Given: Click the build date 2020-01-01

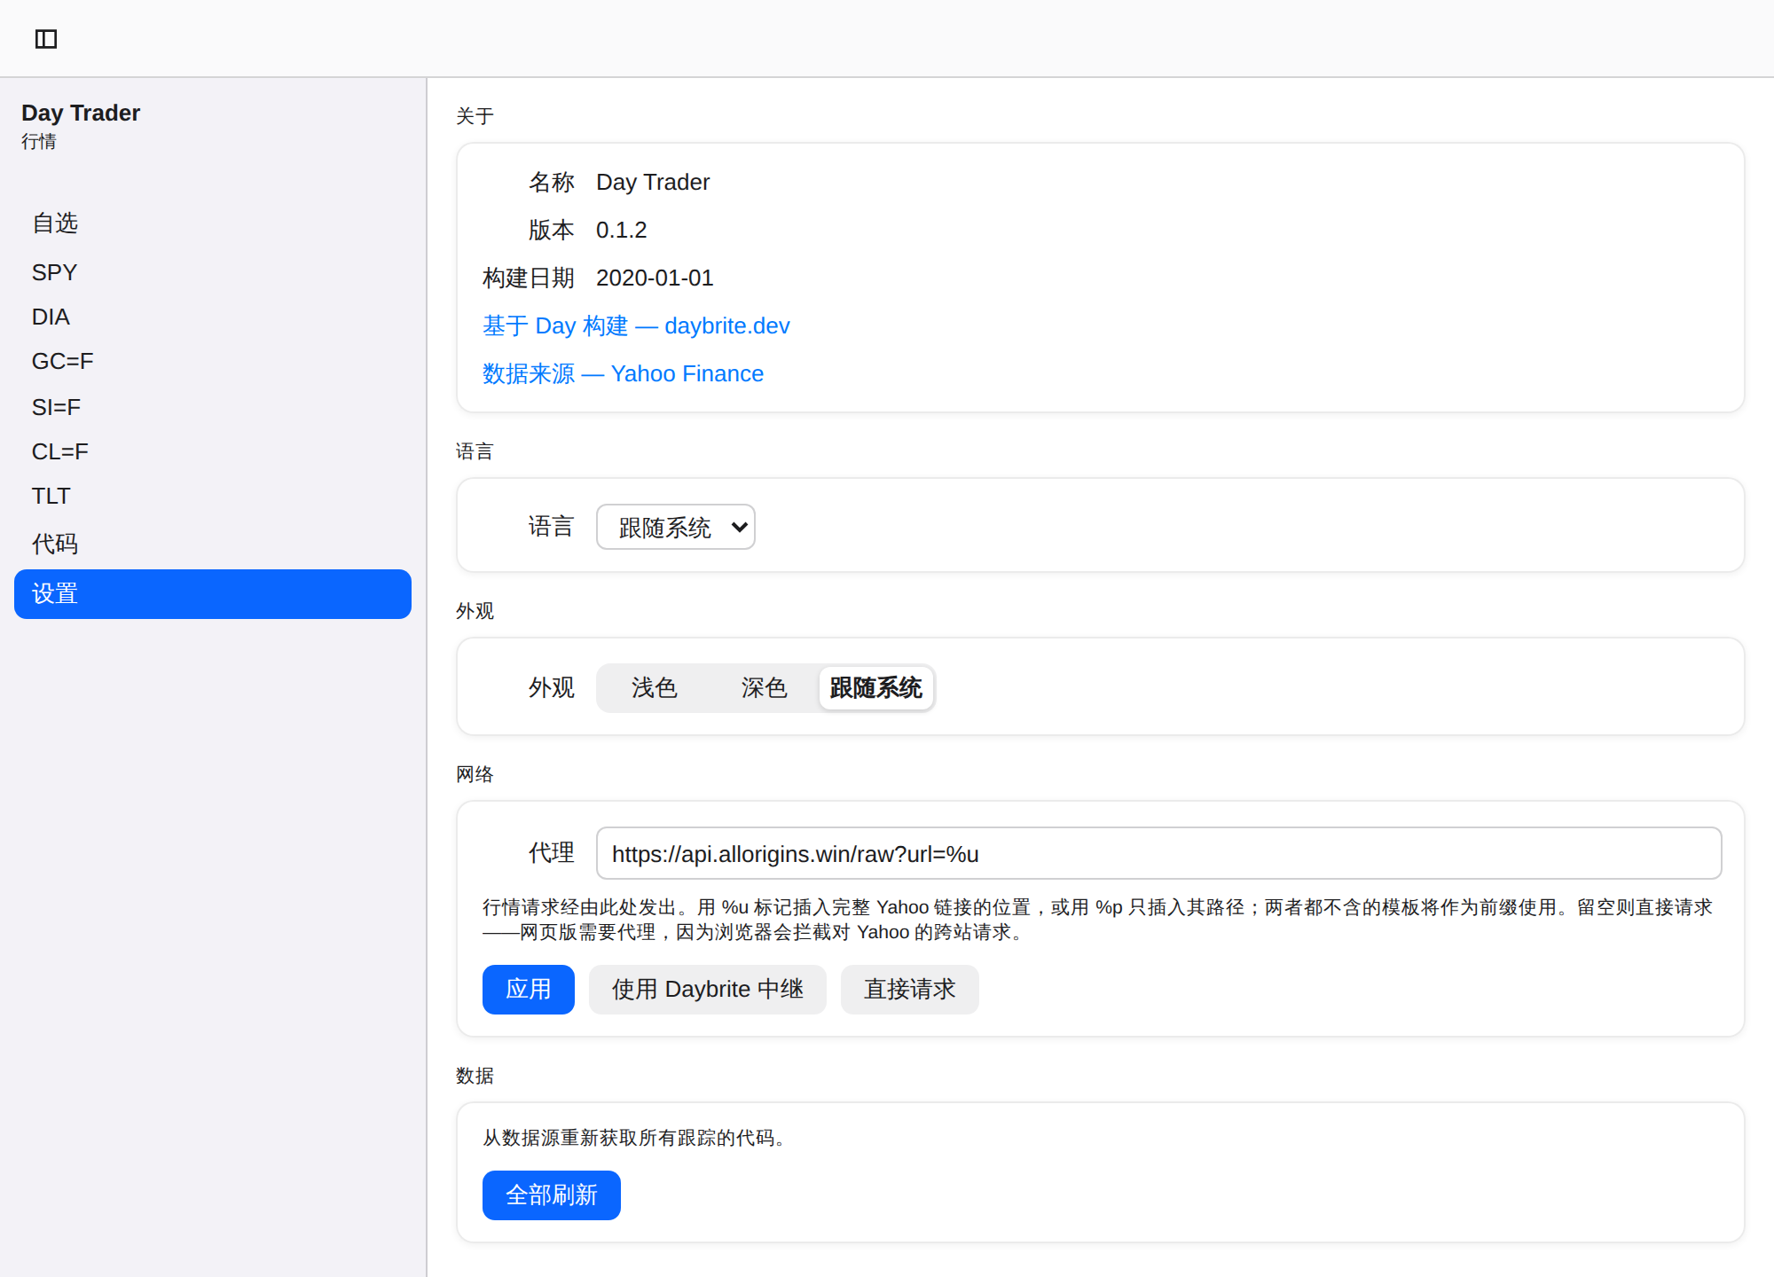Looking at the screenshot, I should 655,278.
